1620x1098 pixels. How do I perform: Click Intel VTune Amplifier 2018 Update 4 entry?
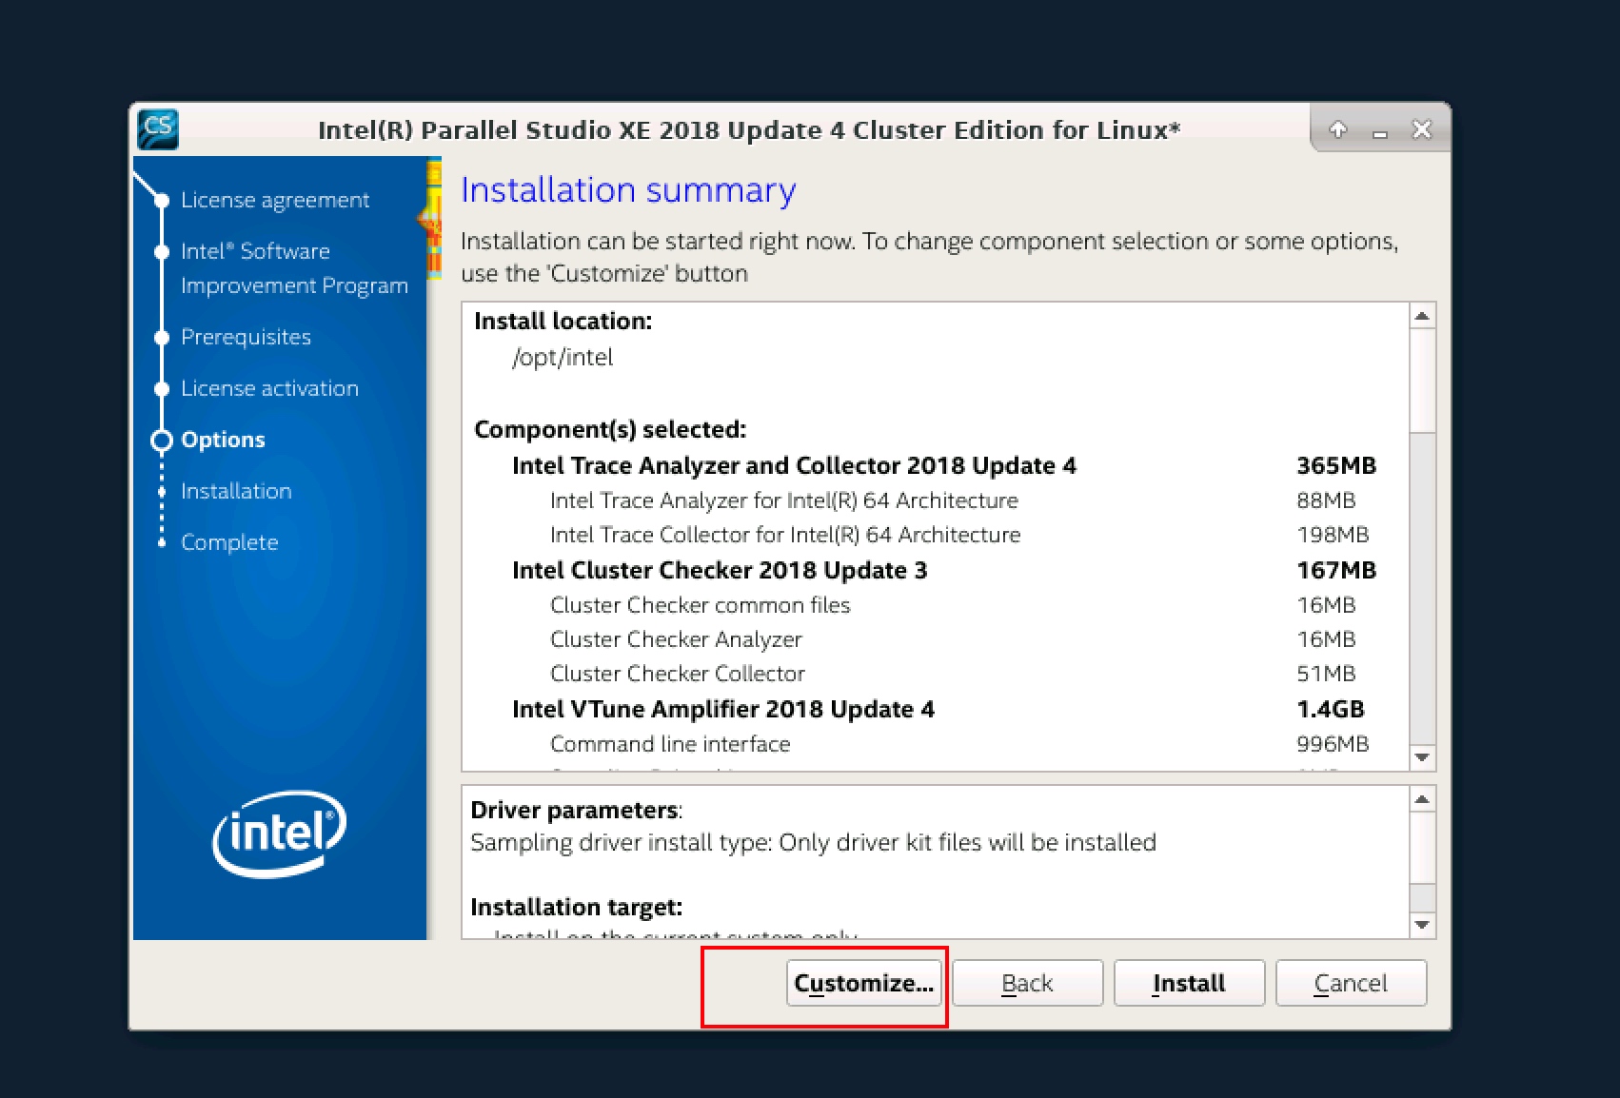click(722, 709)
